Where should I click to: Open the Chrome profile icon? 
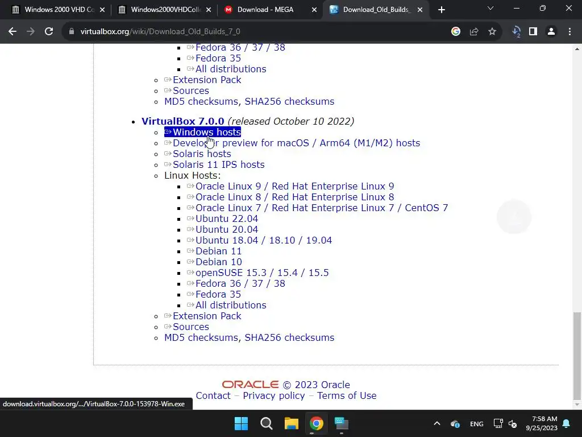pos(551,32)
